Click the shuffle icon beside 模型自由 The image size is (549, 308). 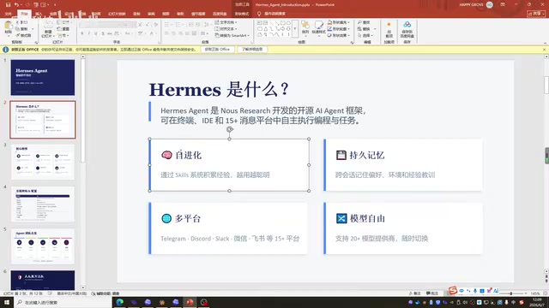point(341,218)
